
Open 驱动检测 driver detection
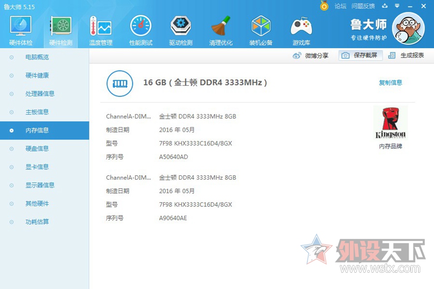(x=180, y=30)
